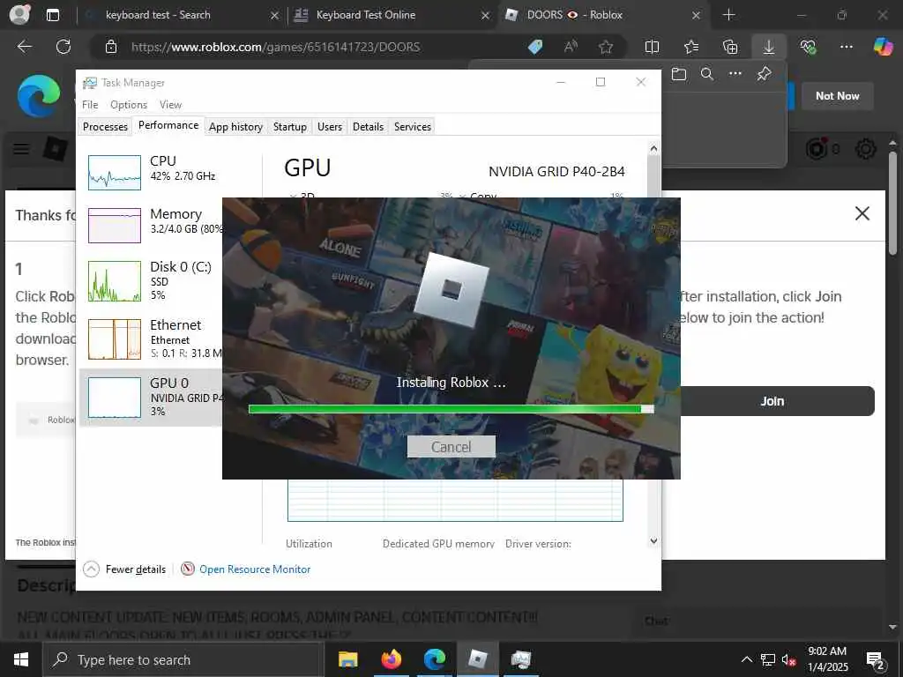Image resolution: width=903 pixels, height=677 pixels.
Task: Open the App history tab
Action: tap(235, 127)
